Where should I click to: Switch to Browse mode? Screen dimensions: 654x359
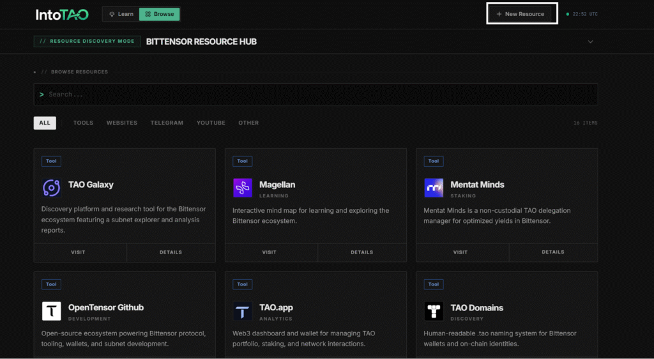coord(159,14)
